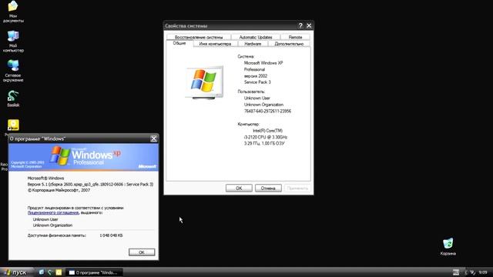Click the 3.29 ГГц, 1,00 ГБ ОЗУ line
Image resolution: width=493 pixels, height=277 pixels.
[x=264, y=143]
